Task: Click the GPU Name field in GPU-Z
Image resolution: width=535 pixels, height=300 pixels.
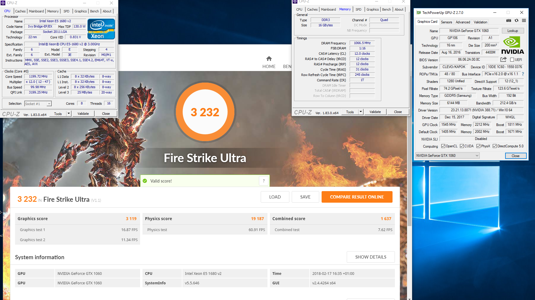Action: 469,31
